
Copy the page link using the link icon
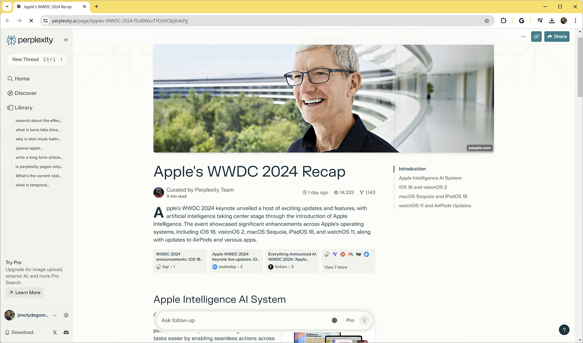pyautogui.click(x=536, y=37)
